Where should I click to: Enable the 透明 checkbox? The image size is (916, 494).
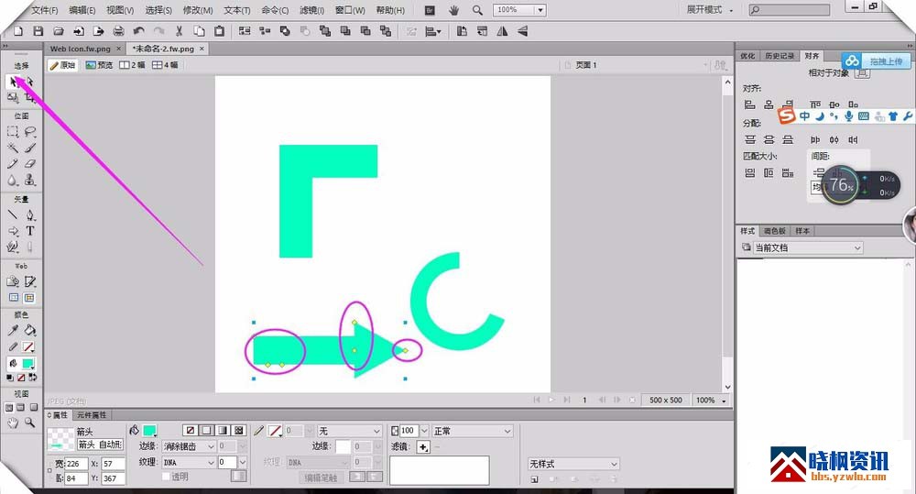167,478
